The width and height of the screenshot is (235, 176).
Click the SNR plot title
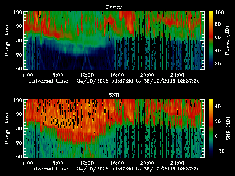pyautogui.click(x=114, y=95)
